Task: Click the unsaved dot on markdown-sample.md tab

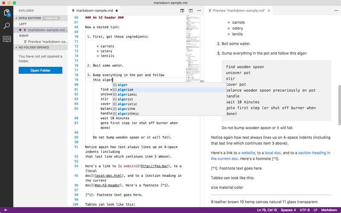Action: (x=117, y=10)
